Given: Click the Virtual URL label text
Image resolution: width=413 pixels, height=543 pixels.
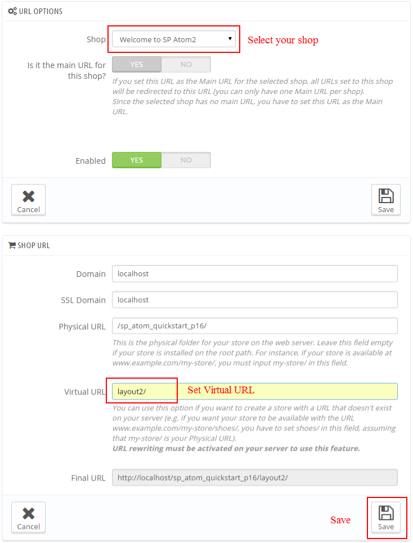Looking at the screenshot, I should click(85, 392).
